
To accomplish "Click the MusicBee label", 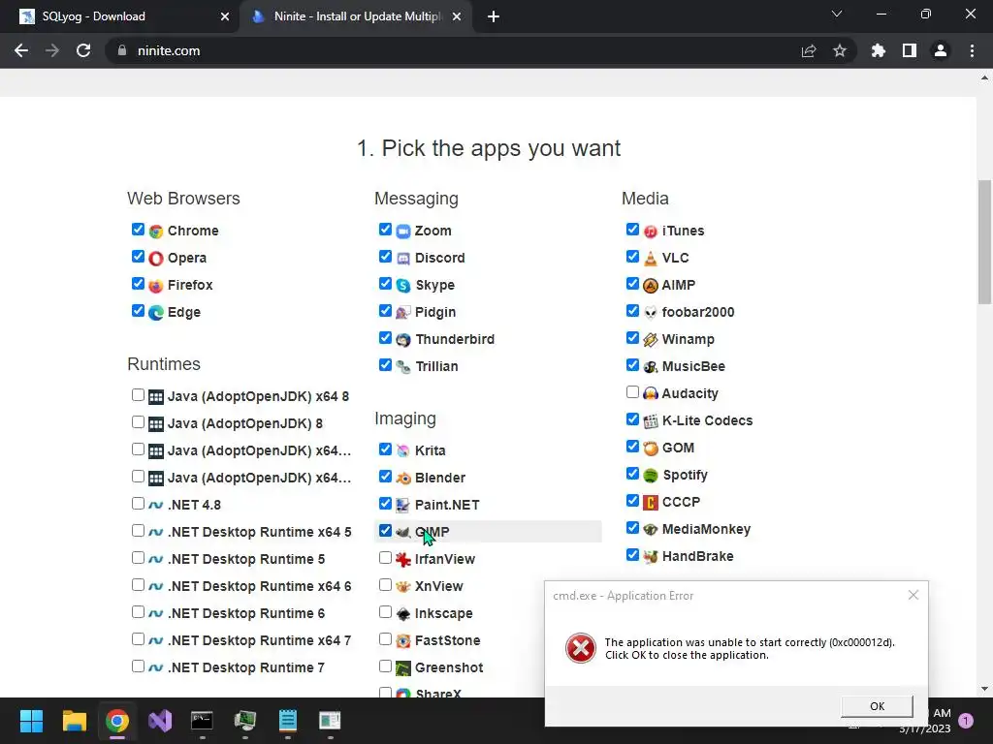I will point(693,366).
